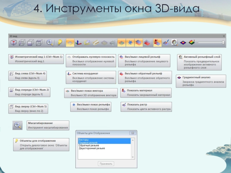The width and height of the screenshot is (231, 173).
Task: Close the 'Объекты для Отображения' dialog
Action: pyautogui.click(x=133, y=133)
